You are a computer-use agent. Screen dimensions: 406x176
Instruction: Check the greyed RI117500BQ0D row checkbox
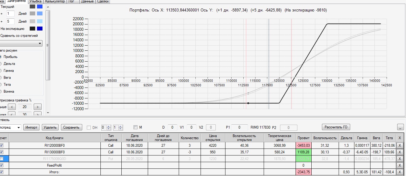(2, 159)
